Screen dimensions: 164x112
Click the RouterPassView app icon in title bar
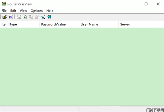click(x=4, y=4)
